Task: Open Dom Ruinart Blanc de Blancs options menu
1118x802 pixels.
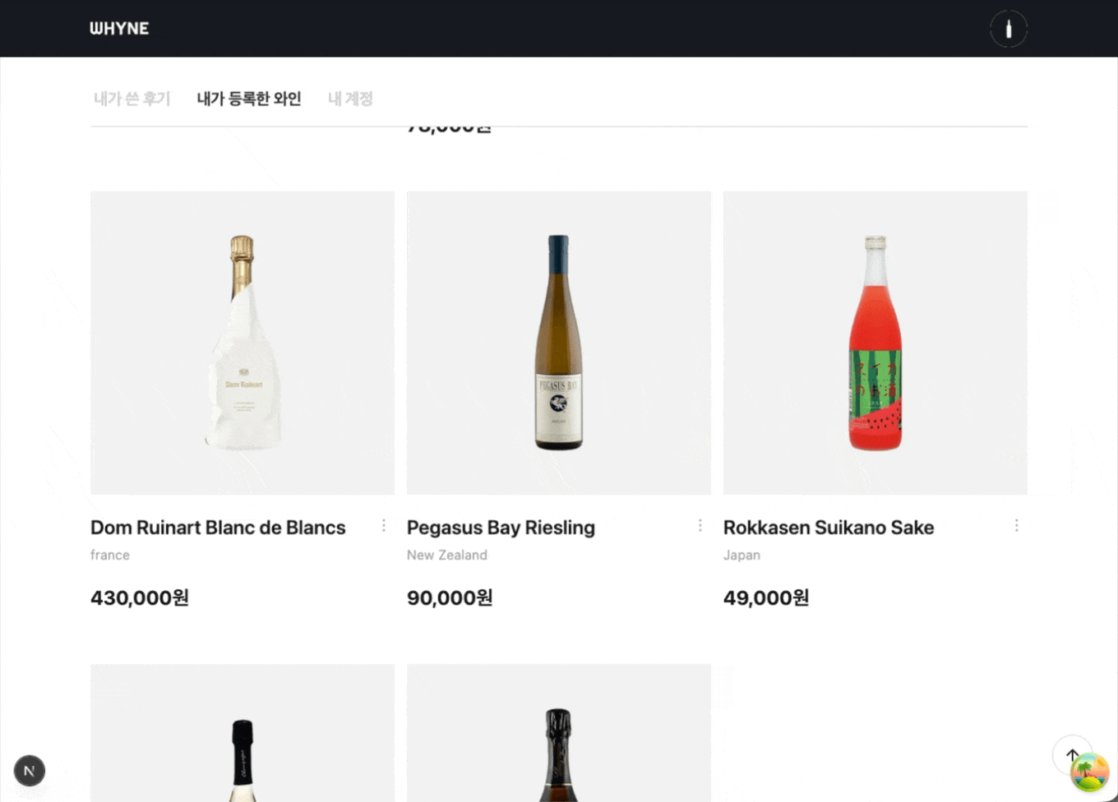Action: (x=384, y=526)
